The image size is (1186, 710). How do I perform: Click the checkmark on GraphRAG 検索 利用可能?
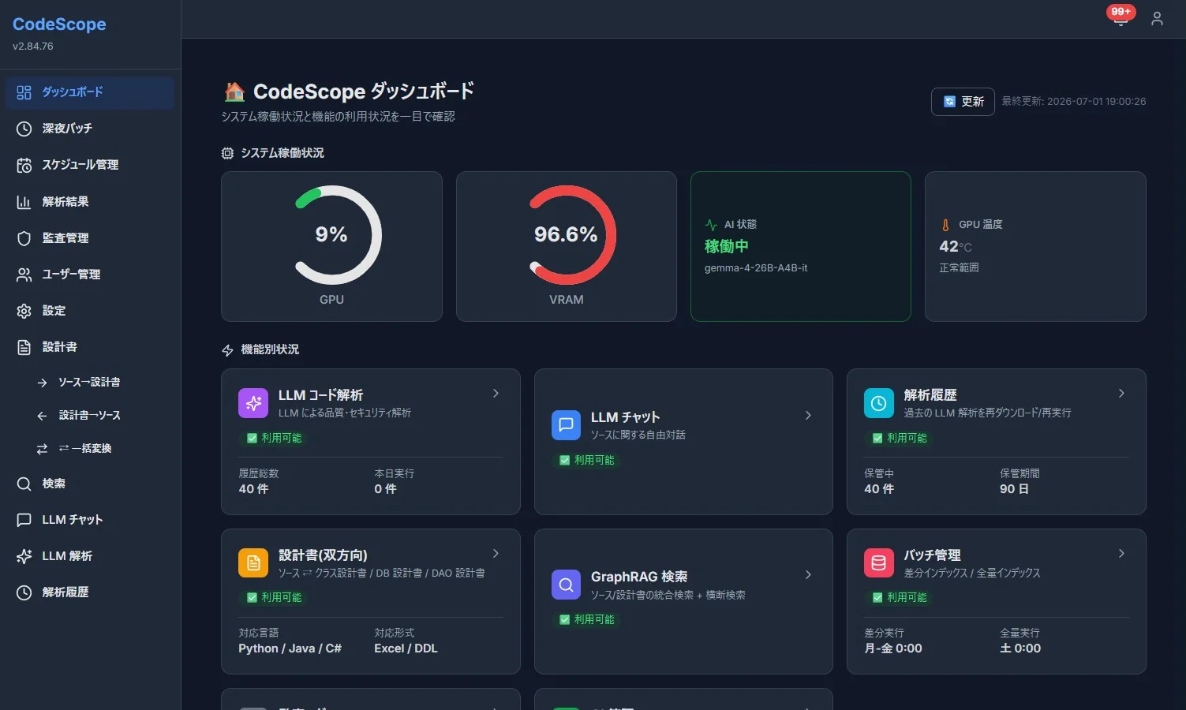(564, 619)
